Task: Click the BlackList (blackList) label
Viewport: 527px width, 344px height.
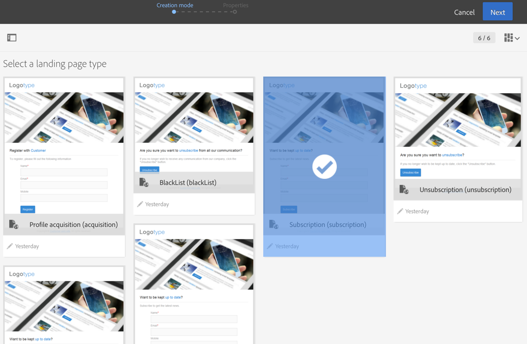Action: [x=188, y=182]
